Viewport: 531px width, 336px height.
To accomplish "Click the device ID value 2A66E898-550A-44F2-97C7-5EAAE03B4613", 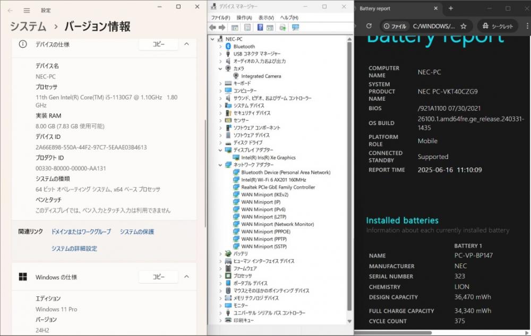I will [x=91, y=147].
